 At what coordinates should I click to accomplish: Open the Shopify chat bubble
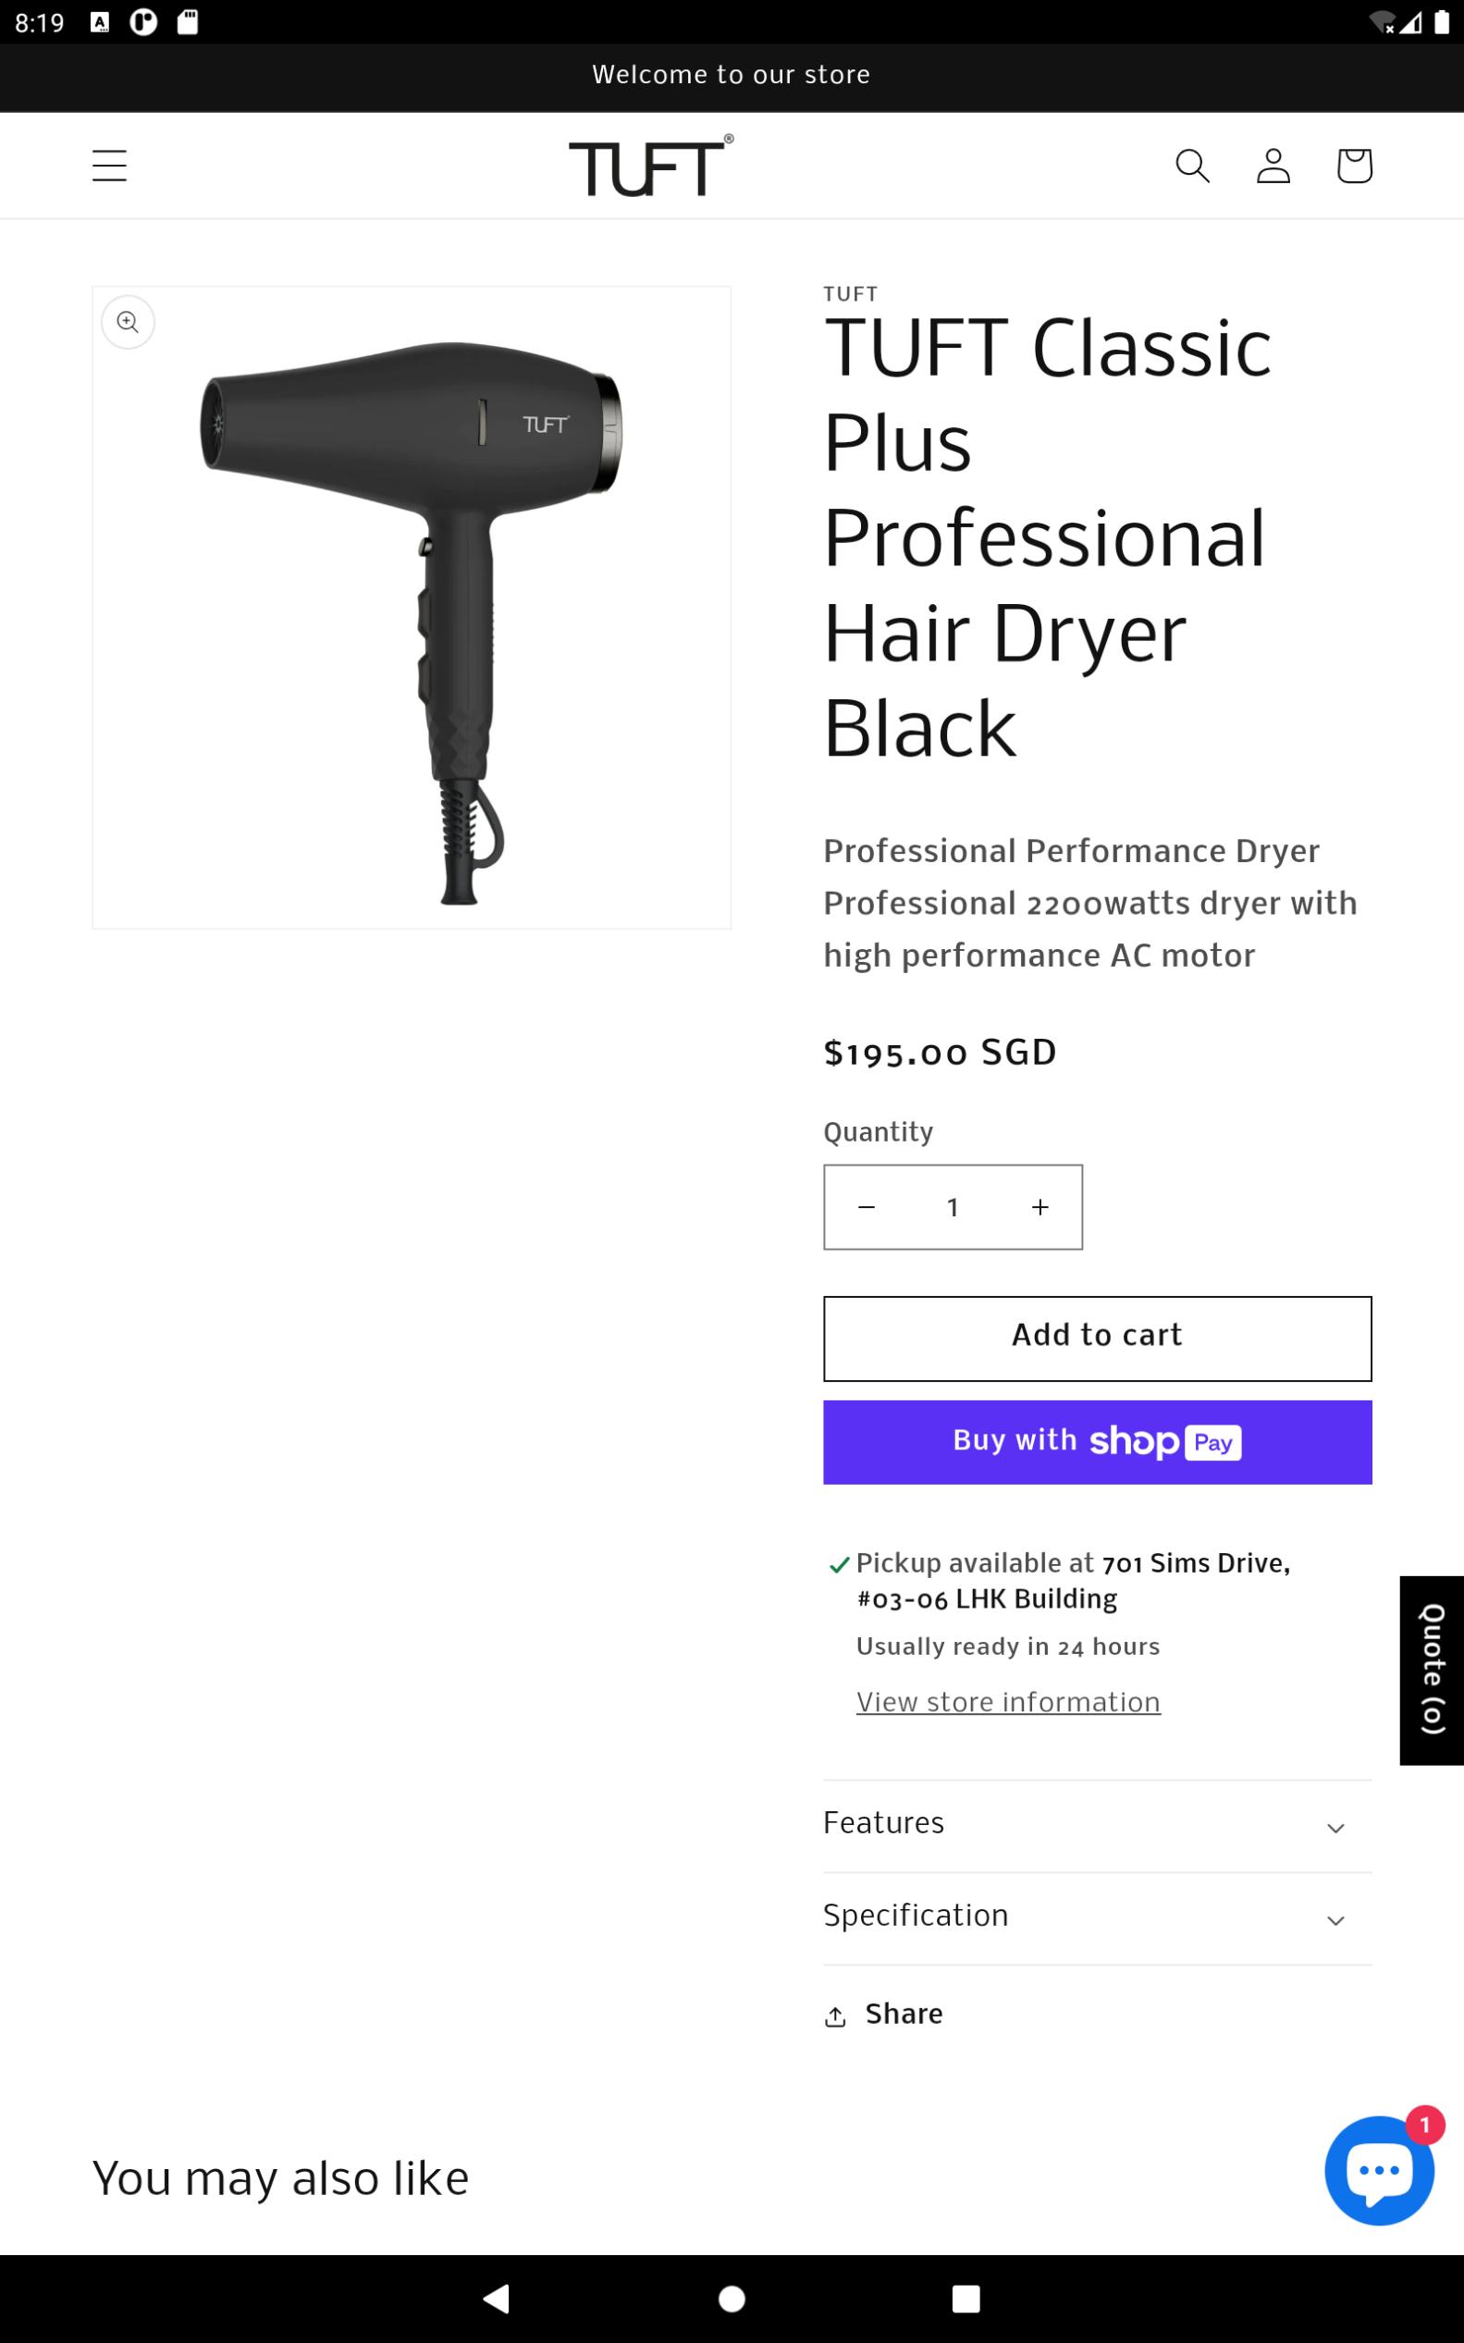tap(1379, 2170)
